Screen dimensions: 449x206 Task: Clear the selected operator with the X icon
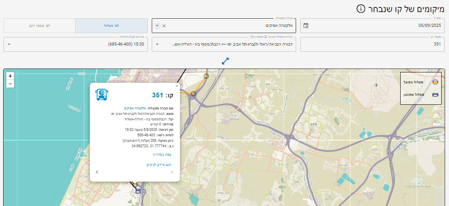click(x=164, y=26)
